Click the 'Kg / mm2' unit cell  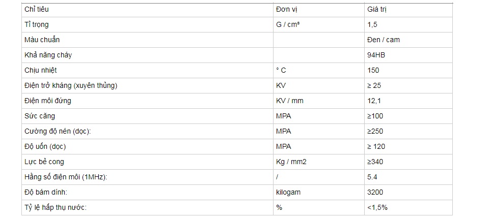pos(291,162)
